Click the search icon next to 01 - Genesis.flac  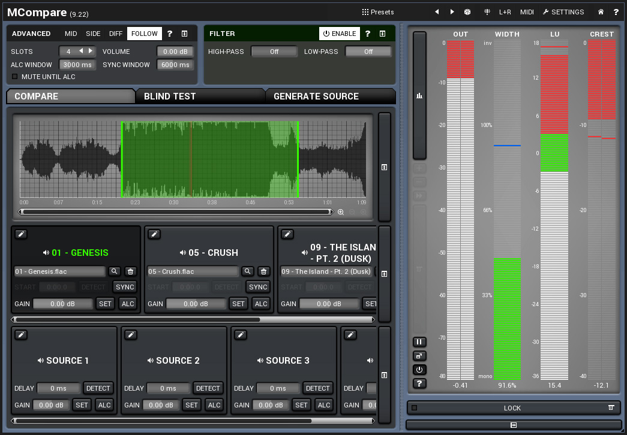114,271
